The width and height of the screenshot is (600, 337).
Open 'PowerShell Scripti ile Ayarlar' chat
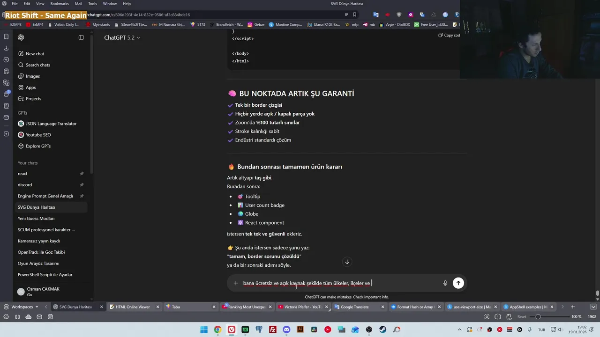pos(52,275)
